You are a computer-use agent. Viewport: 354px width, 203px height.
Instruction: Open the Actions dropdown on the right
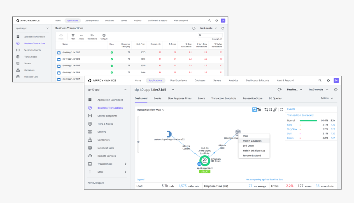point(327,98)
